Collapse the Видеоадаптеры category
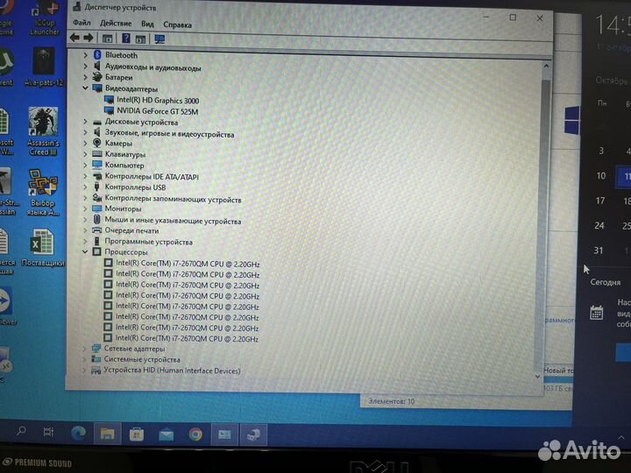The height and width of the screenshot is (473, 631). pos(85,88)
